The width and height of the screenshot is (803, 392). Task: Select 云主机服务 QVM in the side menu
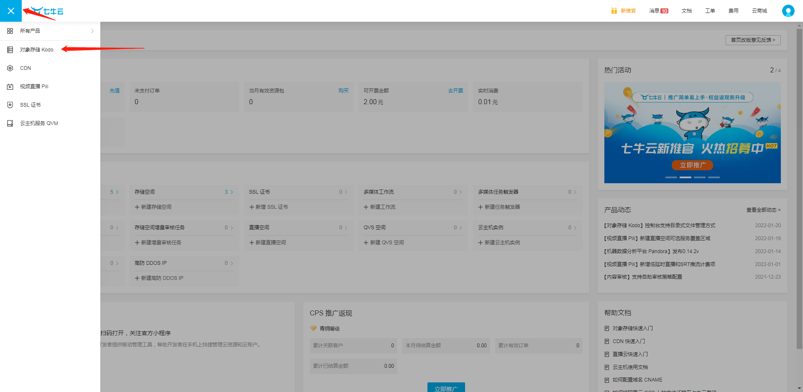(x=50, y=123)
